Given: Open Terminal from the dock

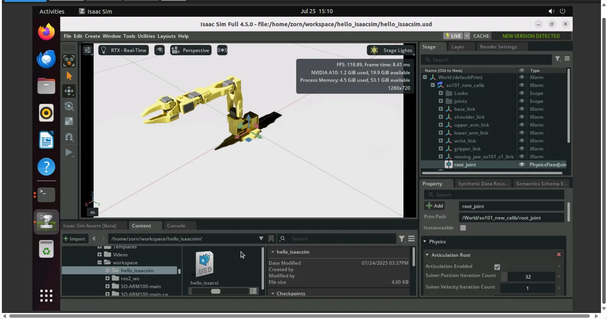Looking at the screenshot, I should pyautogui.click(x=46, y=194).
